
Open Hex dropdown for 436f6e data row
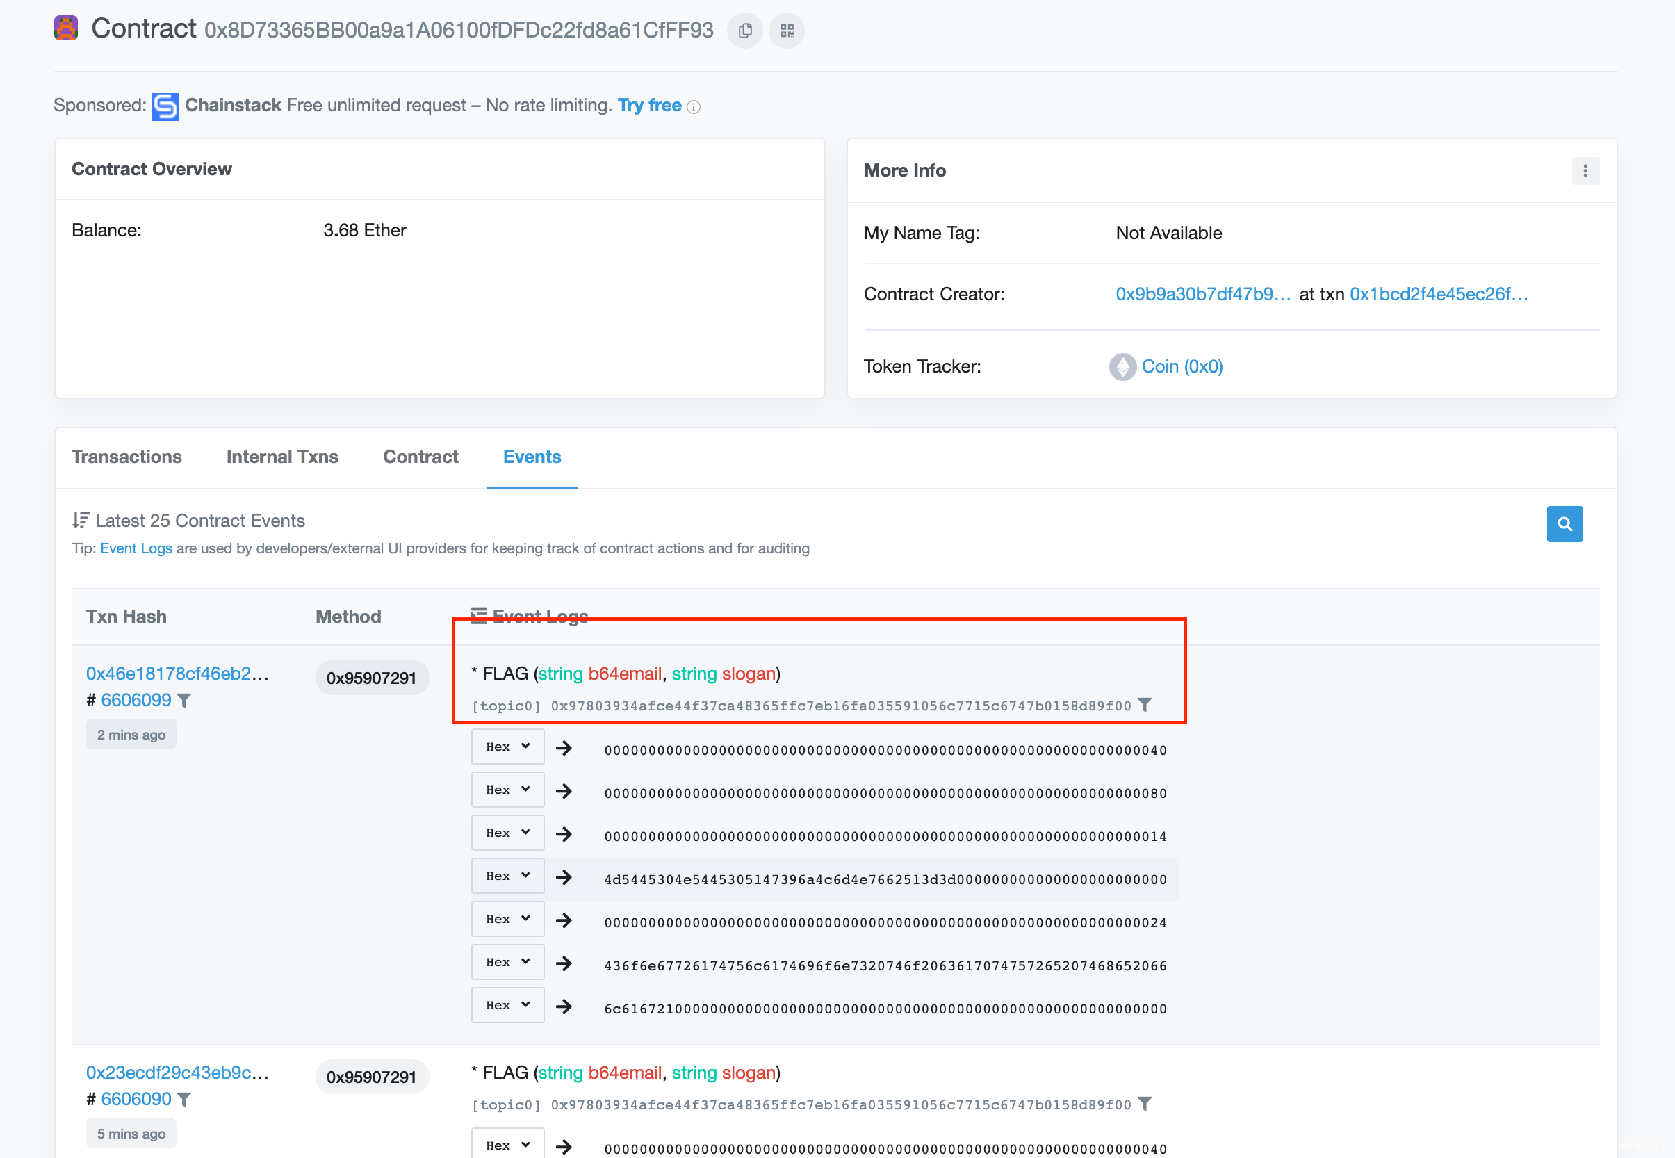click(507, 962)
